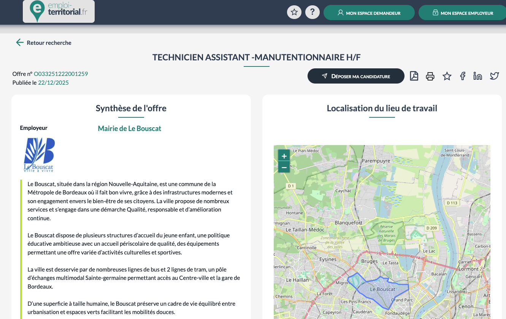506x319 pixels.
Task: Click the emploi-territorial.fr logo
Action: coord(59,12)
